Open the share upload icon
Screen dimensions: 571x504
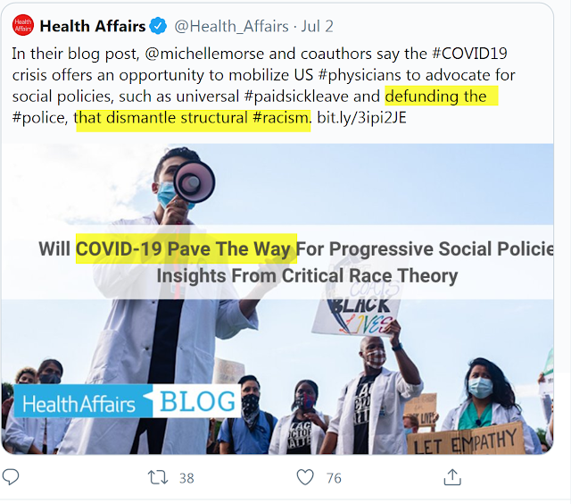click(452, 477)
